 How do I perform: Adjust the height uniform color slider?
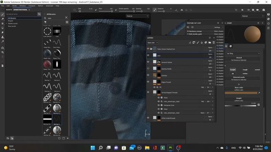pyautogui.click(x=241, y=106)
